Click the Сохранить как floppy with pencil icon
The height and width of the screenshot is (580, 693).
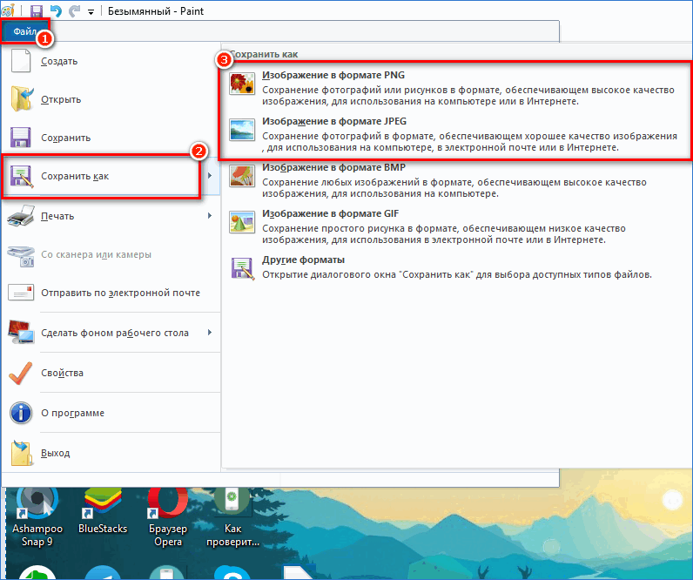tap(21, 176)
